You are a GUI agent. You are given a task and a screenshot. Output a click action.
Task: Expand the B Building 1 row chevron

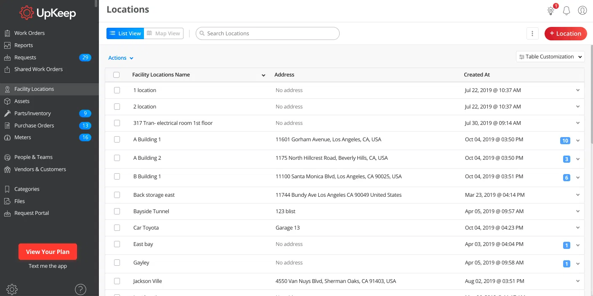point(578,178)
